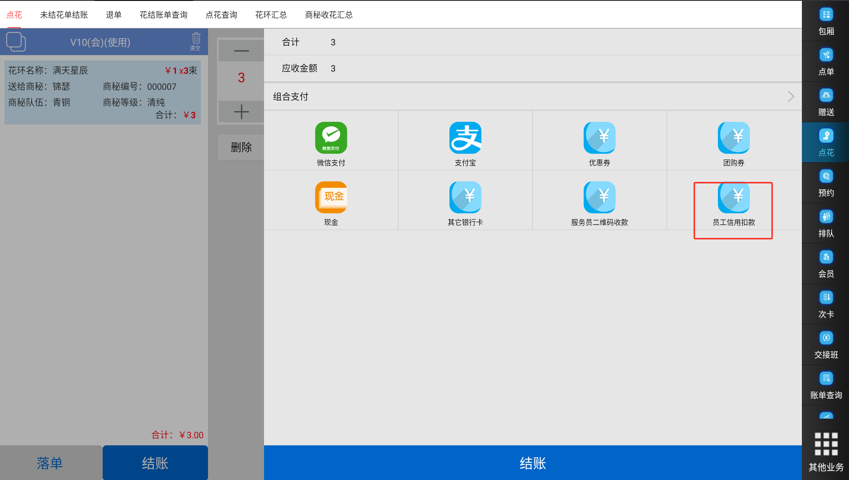Open the 交接班 shift handover section

tap(826, 345)
